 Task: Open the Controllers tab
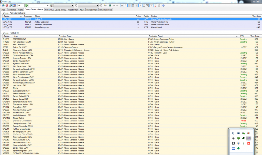12,10
